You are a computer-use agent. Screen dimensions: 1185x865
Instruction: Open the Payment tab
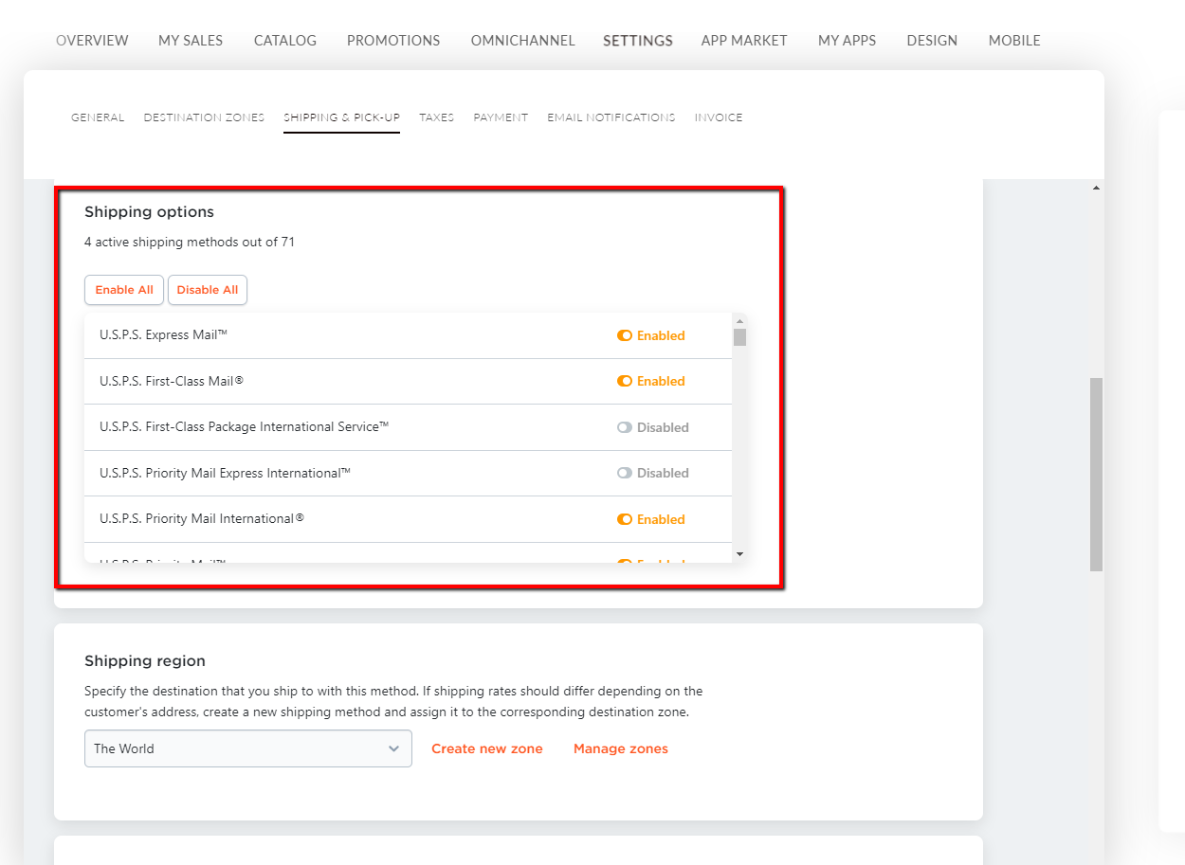[x=501, y=117]
